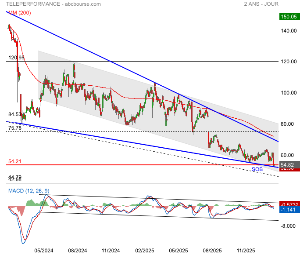This screenshot has height=255, width=300.
Task: Click the 84.53 dotted level label
Action: [15, 114]
